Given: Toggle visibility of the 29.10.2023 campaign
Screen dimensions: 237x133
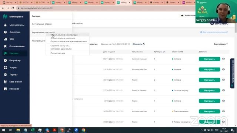Looking at the screenshot, I should point(223,80).
